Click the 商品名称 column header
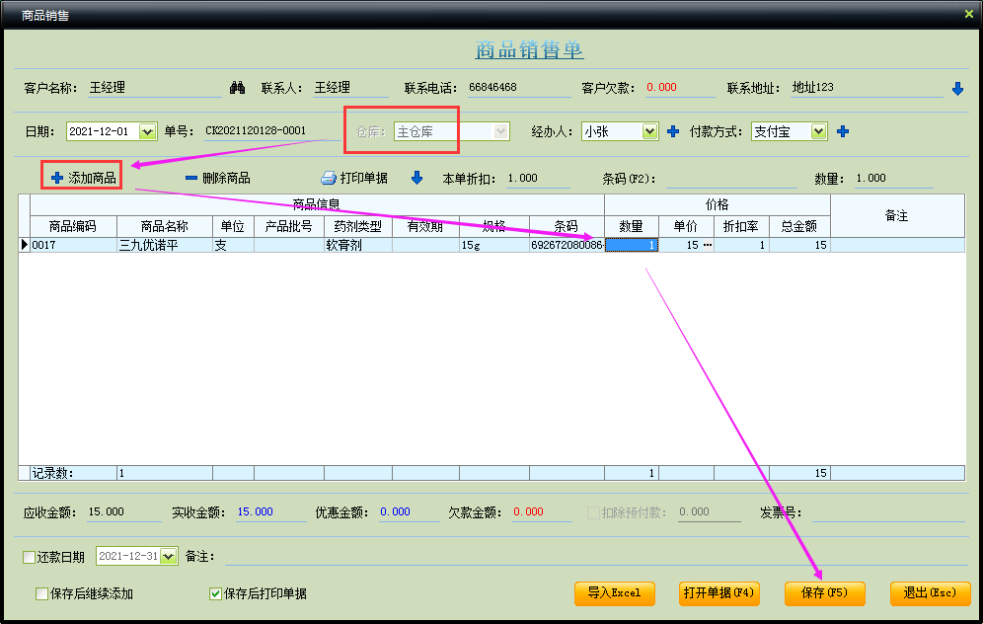Viewport: 983px width, 624px height. tap(164, 226)
